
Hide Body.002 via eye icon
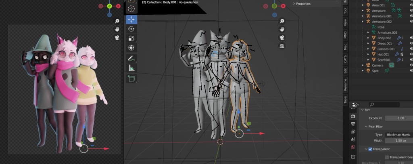[x=411, y=38]
